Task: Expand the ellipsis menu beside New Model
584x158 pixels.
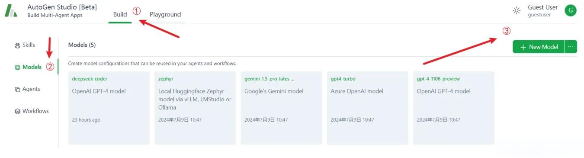Action: pyautogui.click(x=571, y=47)
